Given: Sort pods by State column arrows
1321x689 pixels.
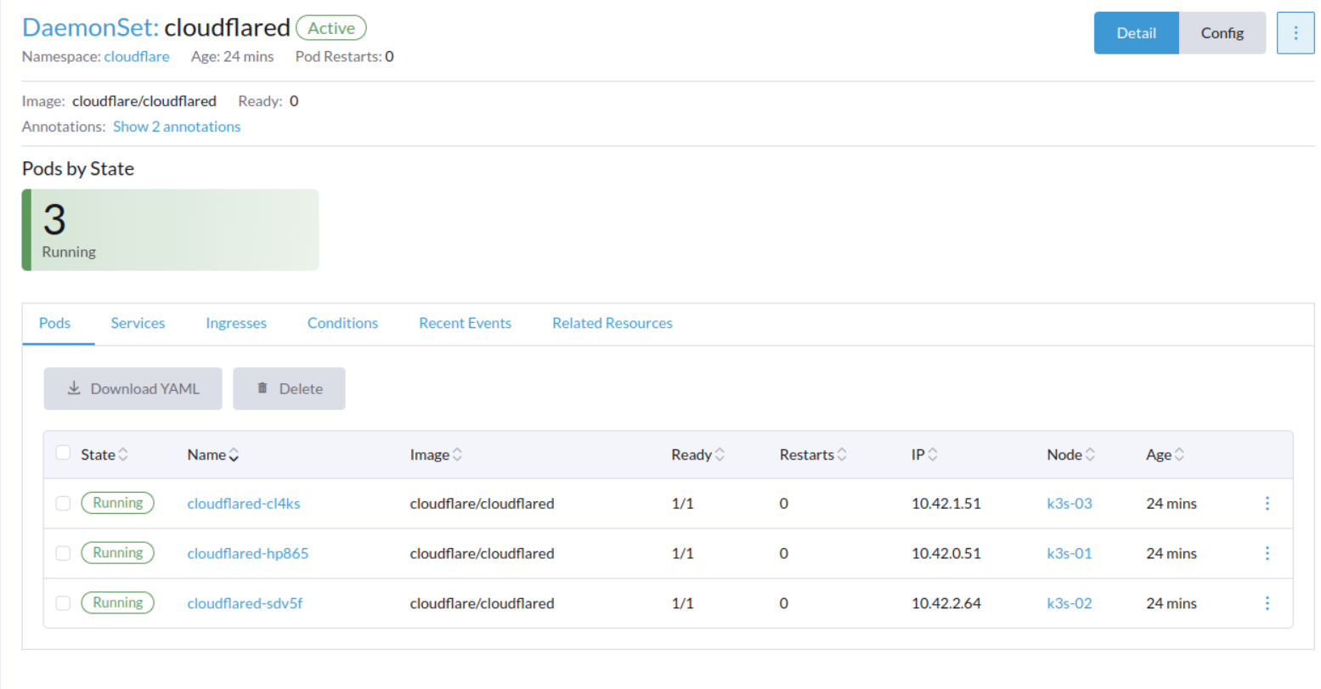Looking at the screenshot, I should pyautogui.click(x=123, y=455).
